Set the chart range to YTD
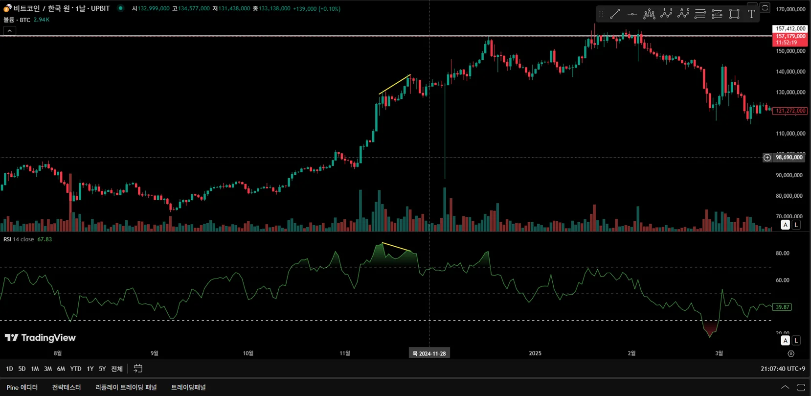The height and width of the screenshot is (396, 811). [x=75, y=369]
